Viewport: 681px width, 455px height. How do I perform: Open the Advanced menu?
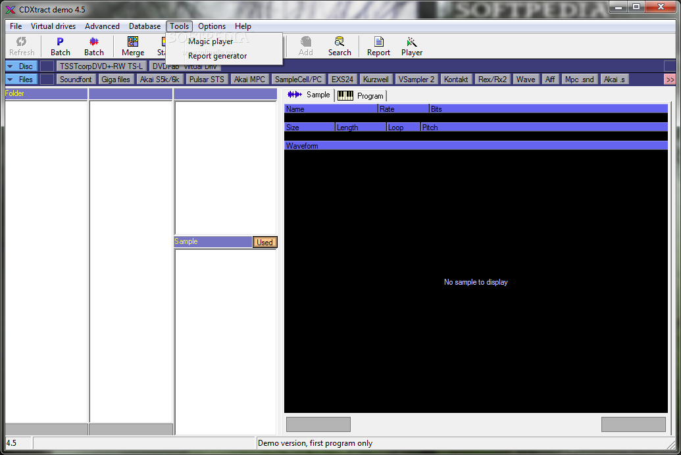pyautogui.click(x=102, y=26)
